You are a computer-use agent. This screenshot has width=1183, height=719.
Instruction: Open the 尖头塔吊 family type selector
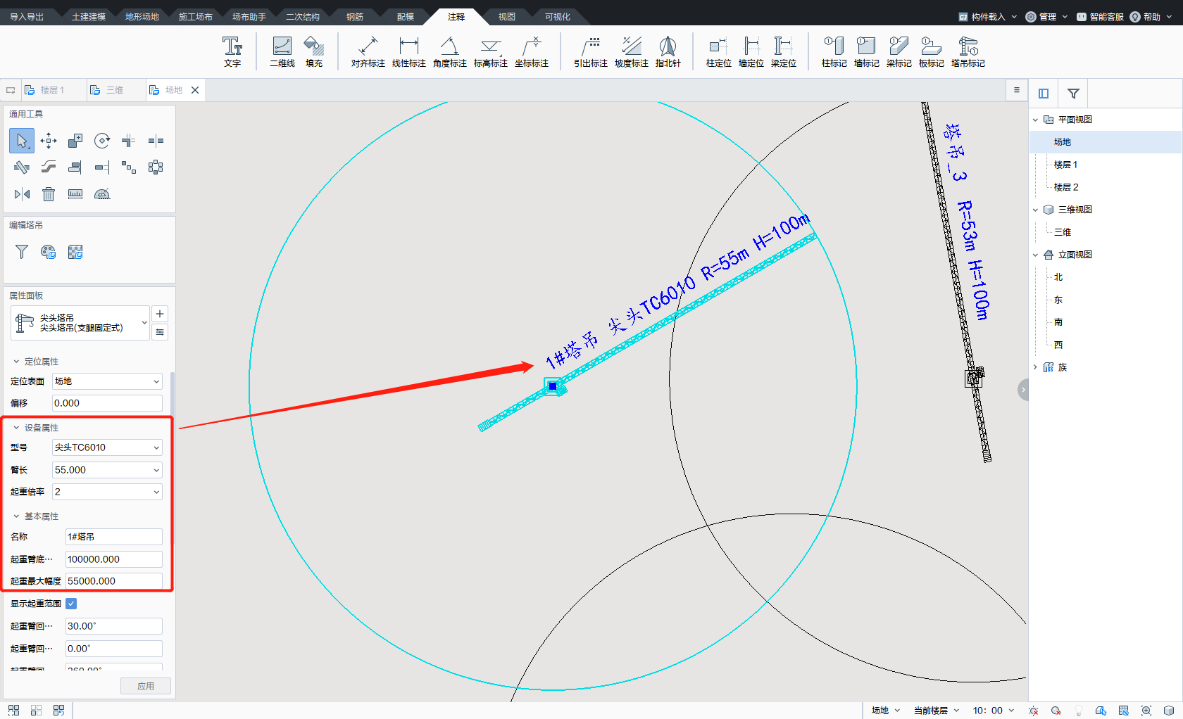pos(80,323)
